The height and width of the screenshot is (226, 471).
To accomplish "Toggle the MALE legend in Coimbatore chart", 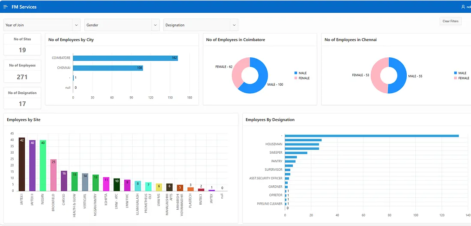I will tap(301, 73).
